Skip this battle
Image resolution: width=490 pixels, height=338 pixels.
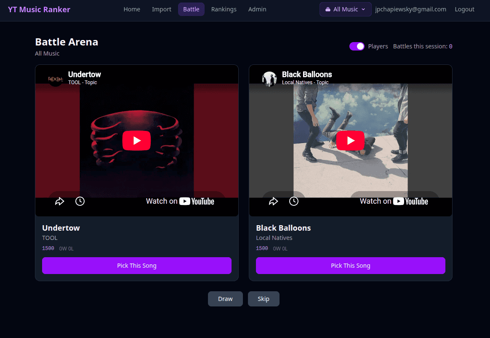[x=264, y=299]
